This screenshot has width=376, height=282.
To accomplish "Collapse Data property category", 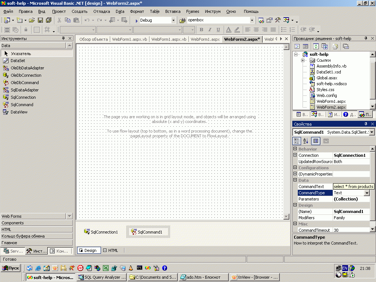I will click(295, 180).
